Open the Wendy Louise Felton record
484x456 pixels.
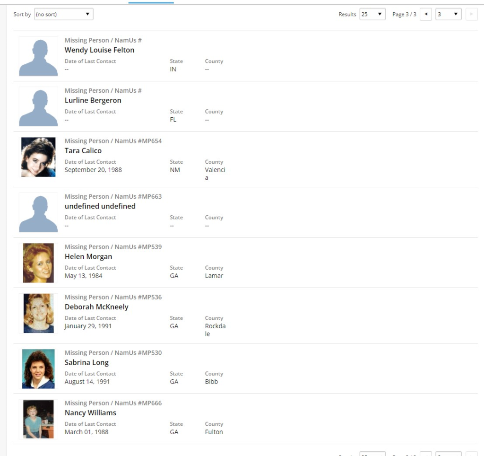(99, 50)
